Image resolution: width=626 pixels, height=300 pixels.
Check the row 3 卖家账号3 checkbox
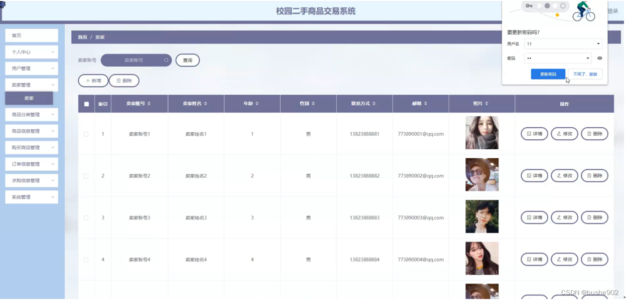[x=86, y=218]
